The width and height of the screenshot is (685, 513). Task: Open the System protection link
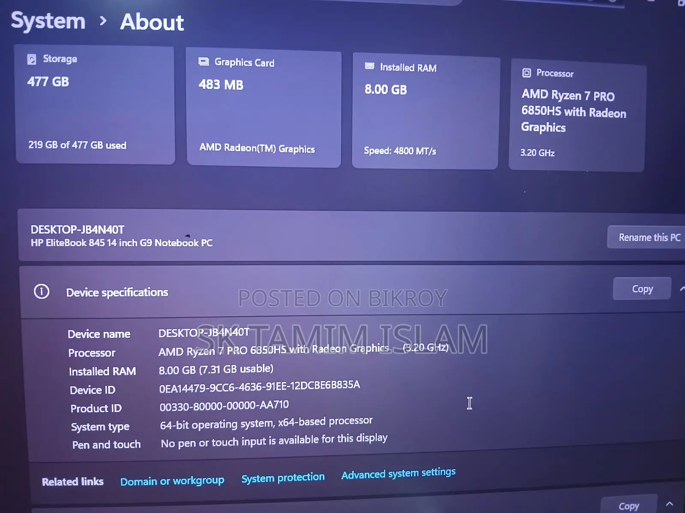coord(283,478)
